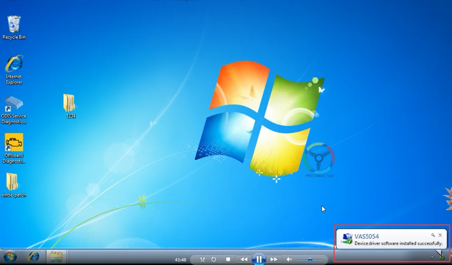Adjust the player volume slider
The width and height of the screenshot is (452, 265).
click(310, 260)
